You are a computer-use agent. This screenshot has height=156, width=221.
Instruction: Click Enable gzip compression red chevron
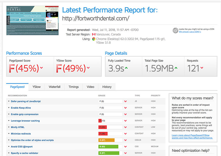tap(125, 114)
